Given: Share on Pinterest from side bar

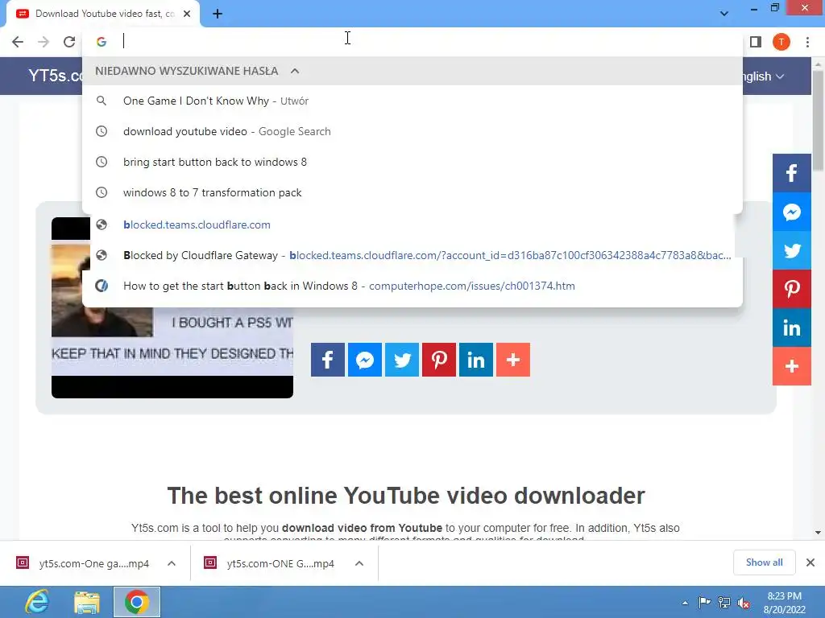Looking at the screenshot, I should (x=792, y=289).
